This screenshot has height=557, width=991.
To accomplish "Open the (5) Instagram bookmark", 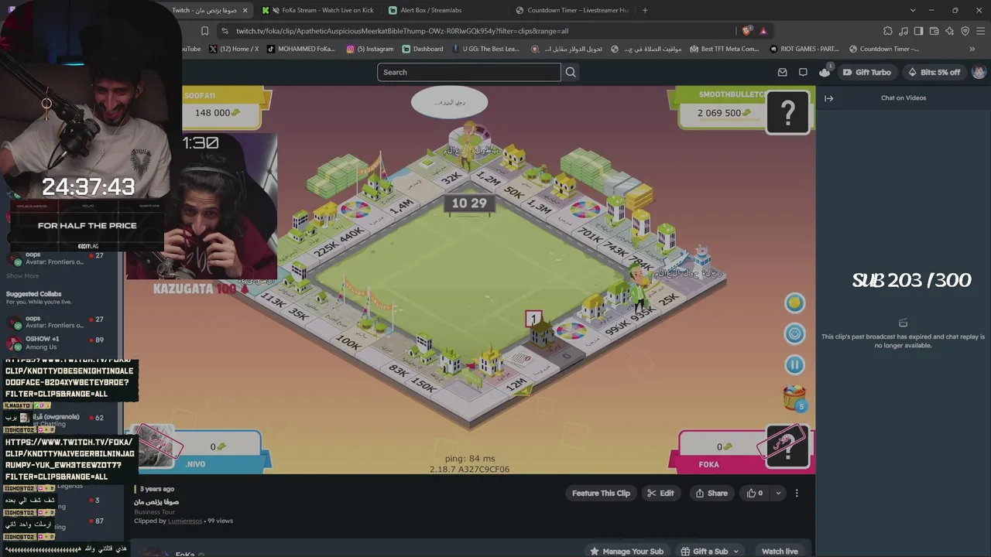I will click(x=370, y=49).
